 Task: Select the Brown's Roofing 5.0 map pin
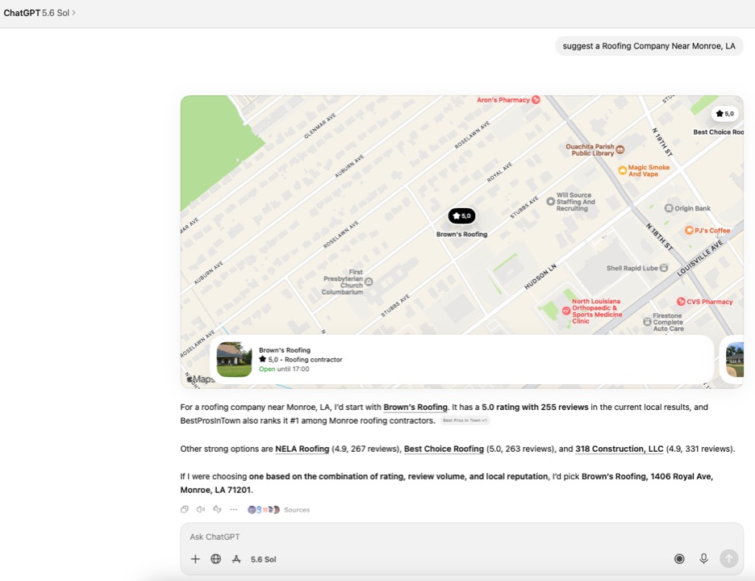click(461, 215)
